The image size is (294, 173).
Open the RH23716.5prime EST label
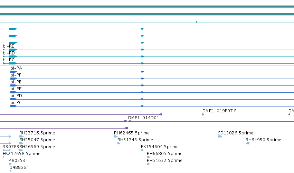click(37, 133)
